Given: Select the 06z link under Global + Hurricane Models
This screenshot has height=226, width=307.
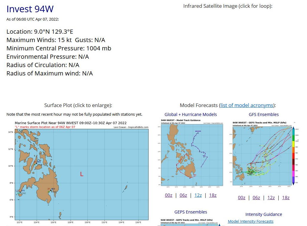Looking at the screenshot, I should [183, 195].
